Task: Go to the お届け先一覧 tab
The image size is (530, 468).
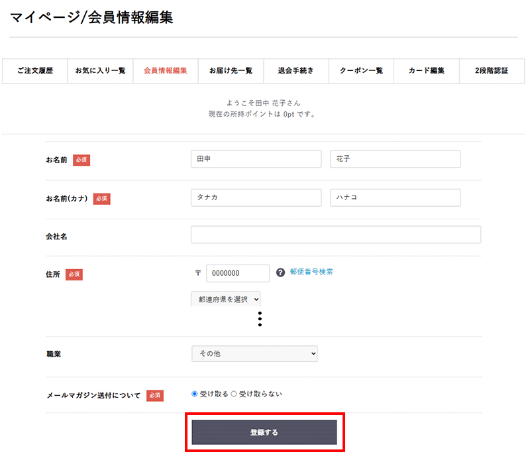Action: (231, 71)
